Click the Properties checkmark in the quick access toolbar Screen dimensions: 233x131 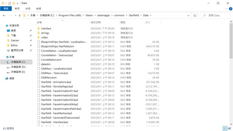click(9, 3)
